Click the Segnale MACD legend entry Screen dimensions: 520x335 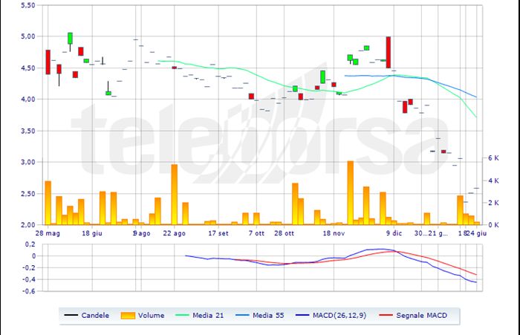point(413,316)
